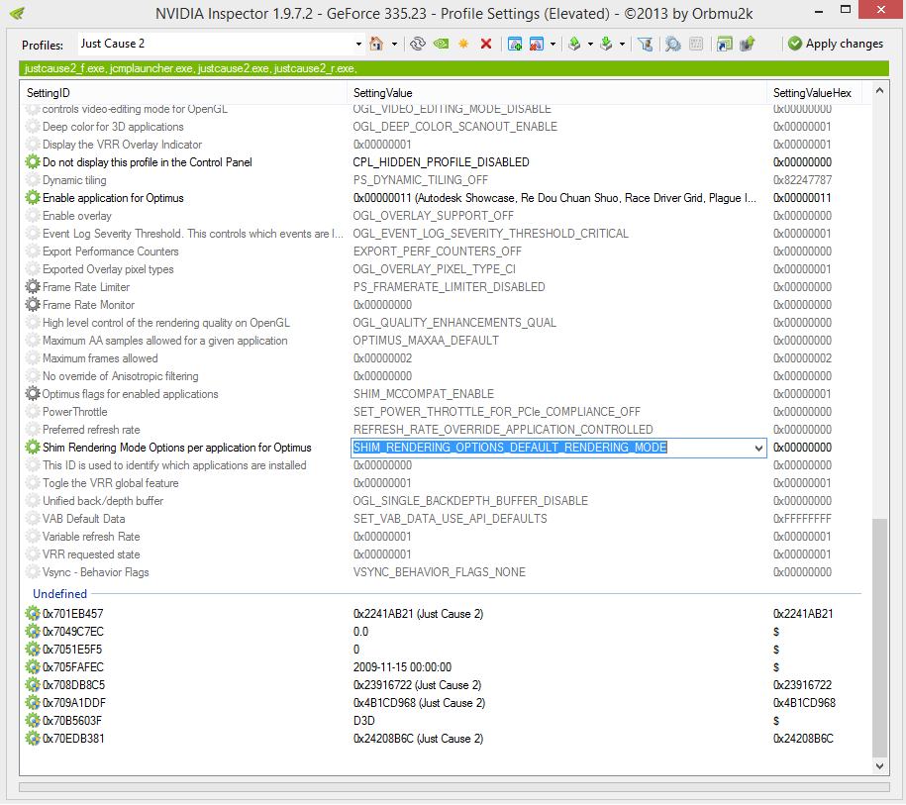Viewport: 906px width, 805px height.
Task: Click the green NVIDIA logo icon
Action: [440, 44]
